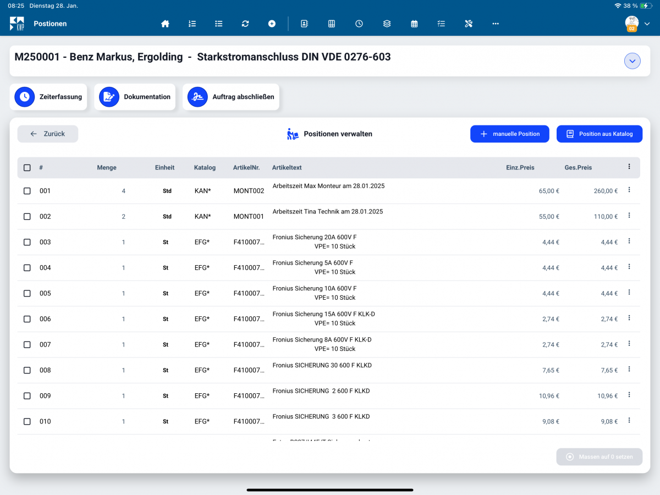
Task: Open row options menu for position 003
Action: [x=629, y=241]
